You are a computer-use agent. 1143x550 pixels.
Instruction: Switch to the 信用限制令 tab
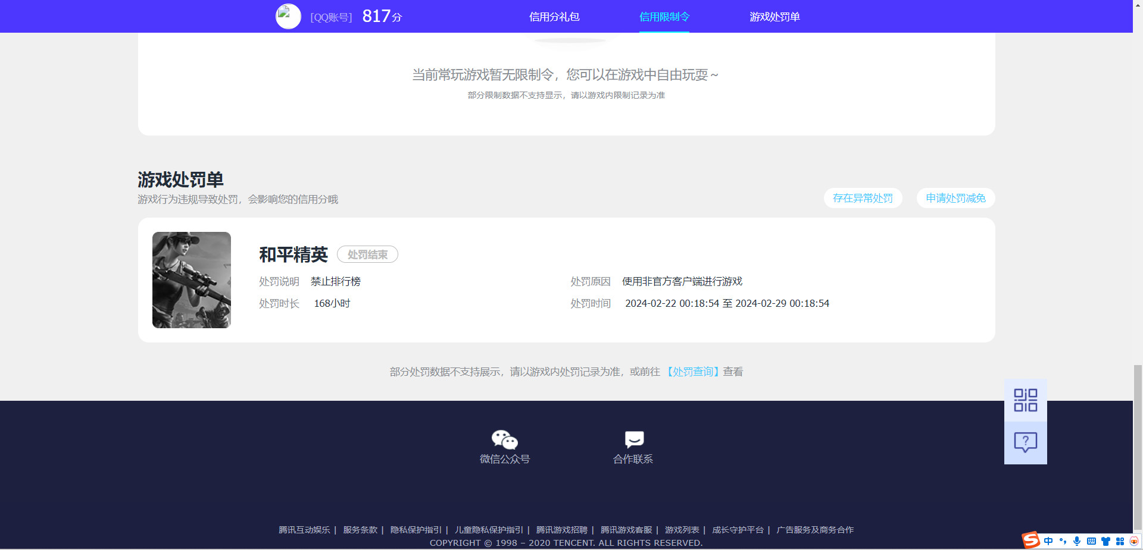[664, 17]
